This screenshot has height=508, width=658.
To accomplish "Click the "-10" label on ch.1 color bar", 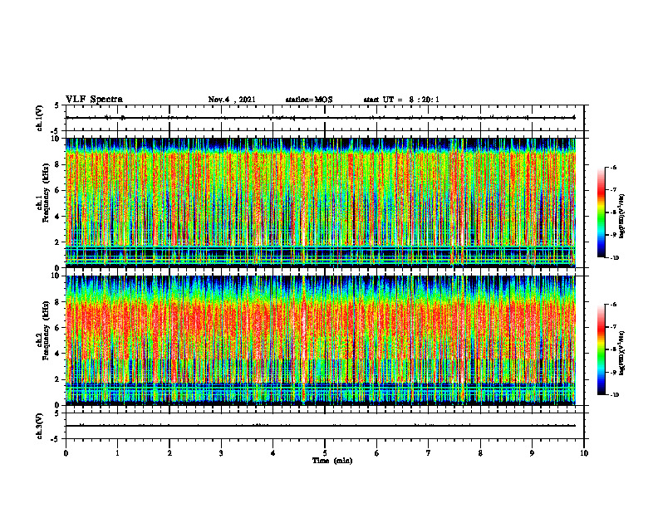I will (x=614, y=258).
